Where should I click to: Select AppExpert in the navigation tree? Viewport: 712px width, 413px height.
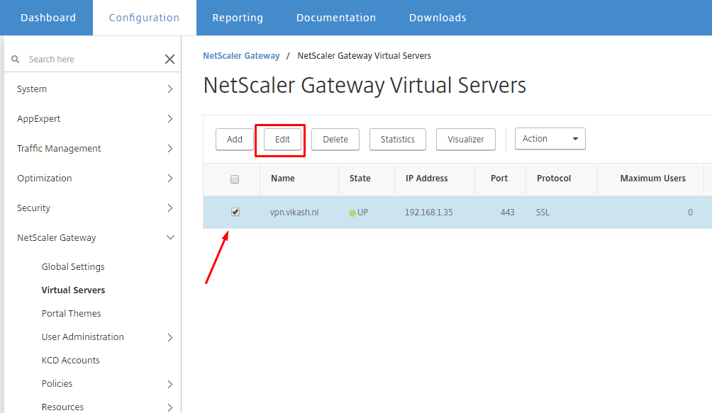[38, 119]
